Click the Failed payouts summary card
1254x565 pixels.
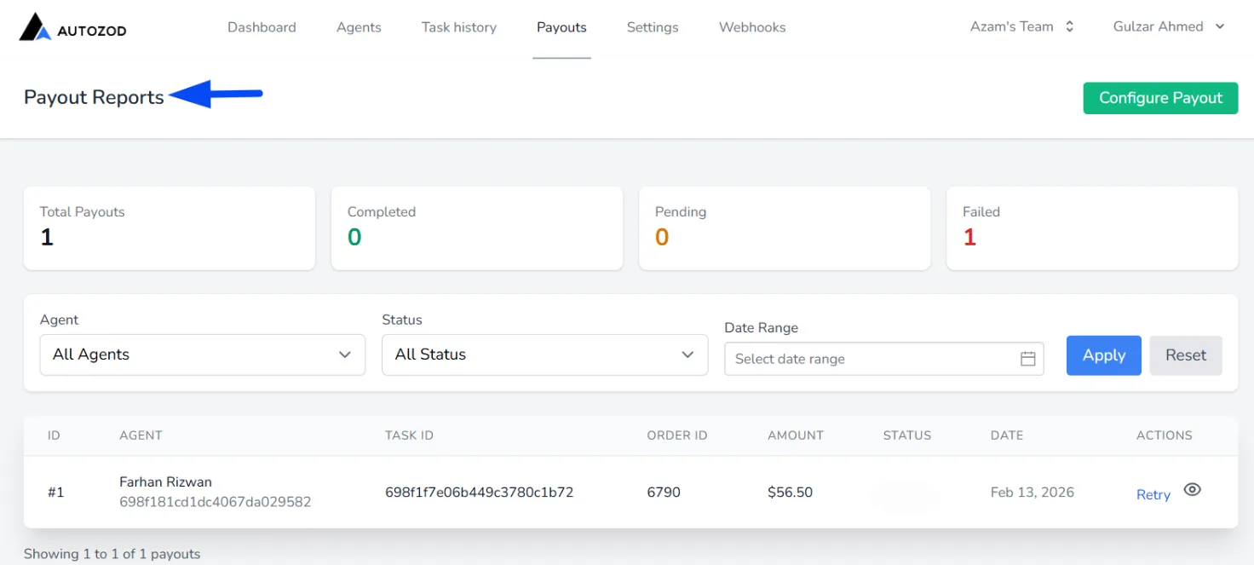coord(1092,228)
